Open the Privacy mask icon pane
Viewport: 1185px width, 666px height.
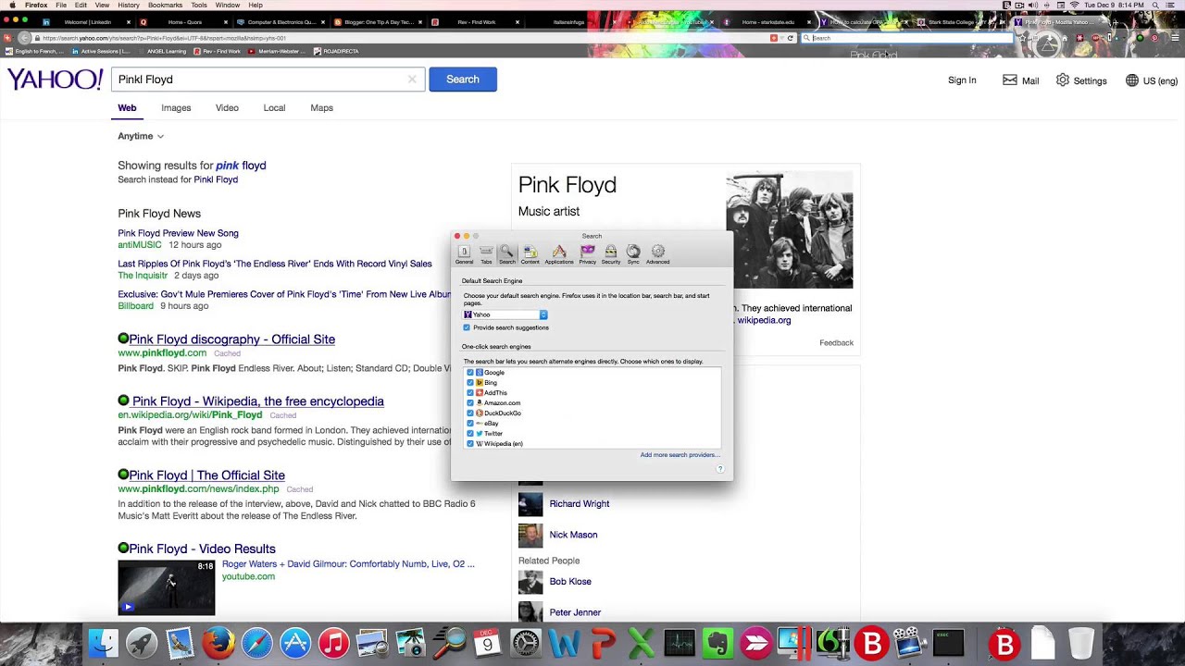(x=587, y=254)
